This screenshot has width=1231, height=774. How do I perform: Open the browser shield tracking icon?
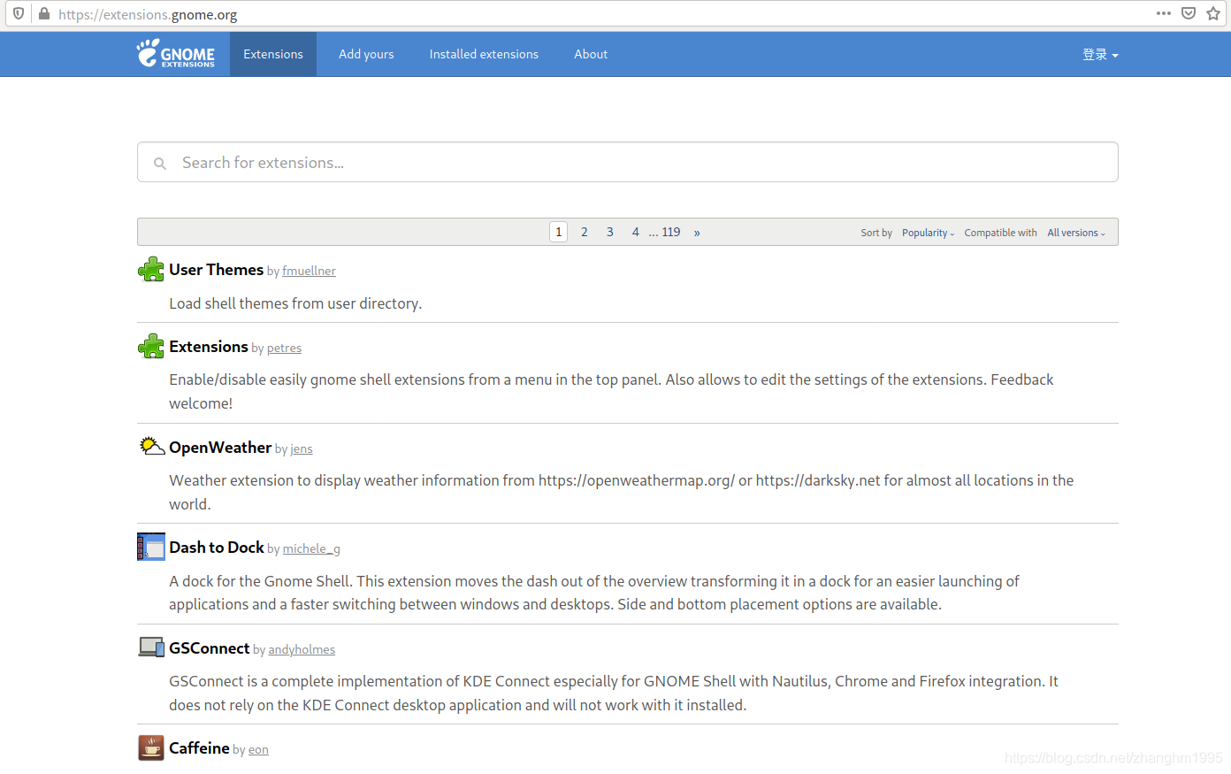click(19, 14)
